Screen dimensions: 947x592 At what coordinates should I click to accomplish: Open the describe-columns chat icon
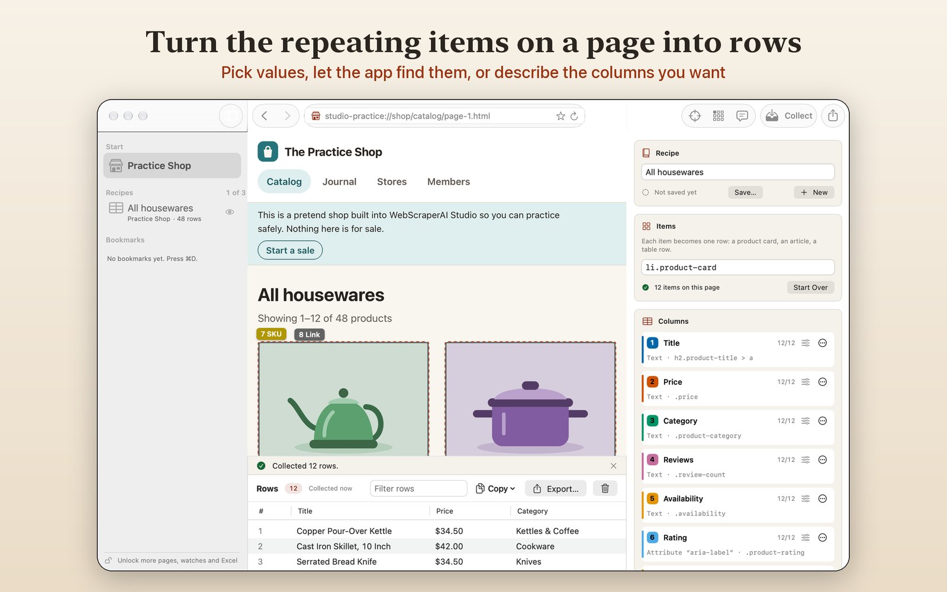742,116
